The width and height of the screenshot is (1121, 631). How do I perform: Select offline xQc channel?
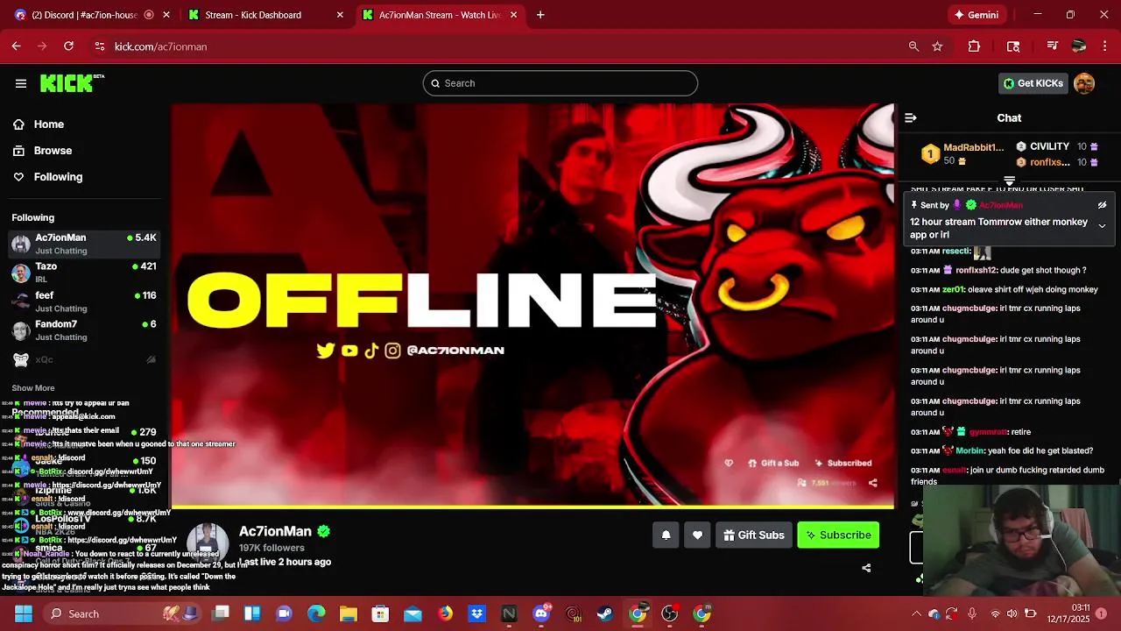[x=83, y=359]
